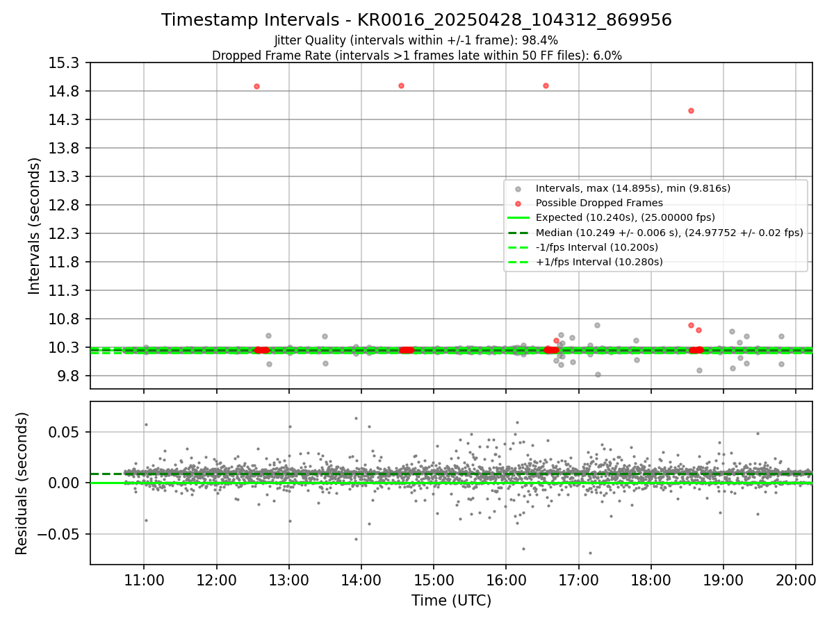Image resolution: width=834 pixels, height=625 pixels.
Task: Click legend entry 'Possible Dropped Frames'
Action: click(x=599, y=203)
